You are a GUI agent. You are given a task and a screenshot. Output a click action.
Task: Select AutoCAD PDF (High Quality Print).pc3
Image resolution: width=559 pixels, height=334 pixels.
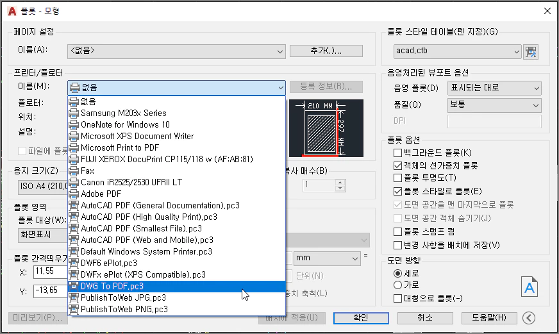pos(177,217)
